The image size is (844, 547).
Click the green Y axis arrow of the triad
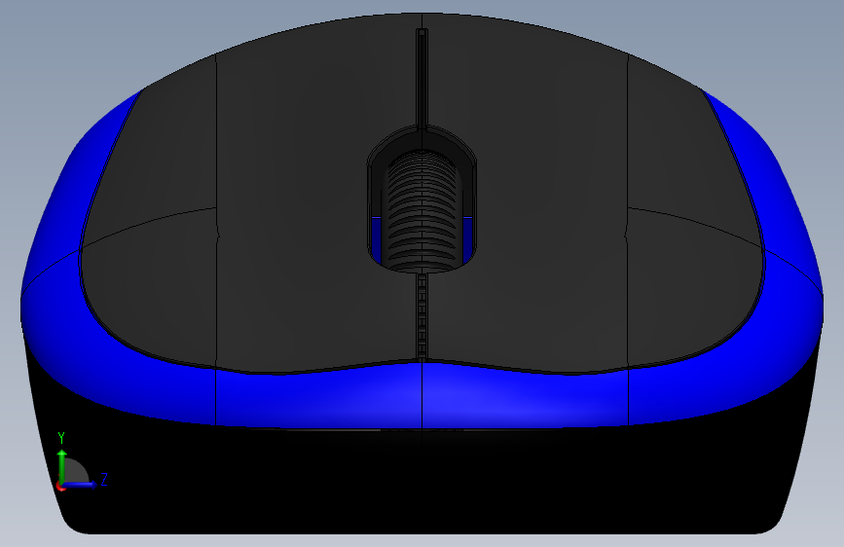62,465
